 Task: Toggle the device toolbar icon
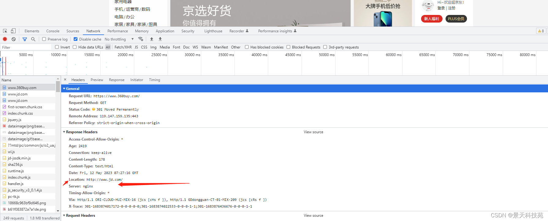[13, 31]
